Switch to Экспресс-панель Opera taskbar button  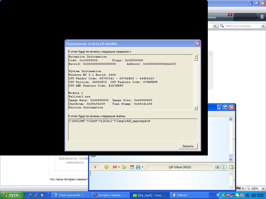coord(110,195)
